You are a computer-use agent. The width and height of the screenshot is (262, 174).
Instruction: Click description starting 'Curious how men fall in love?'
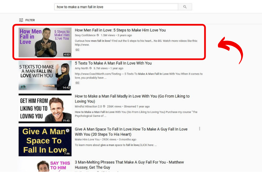tap(136, 43)
